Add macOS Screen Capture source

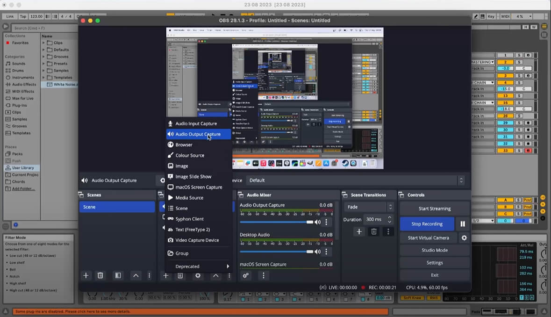199,187
